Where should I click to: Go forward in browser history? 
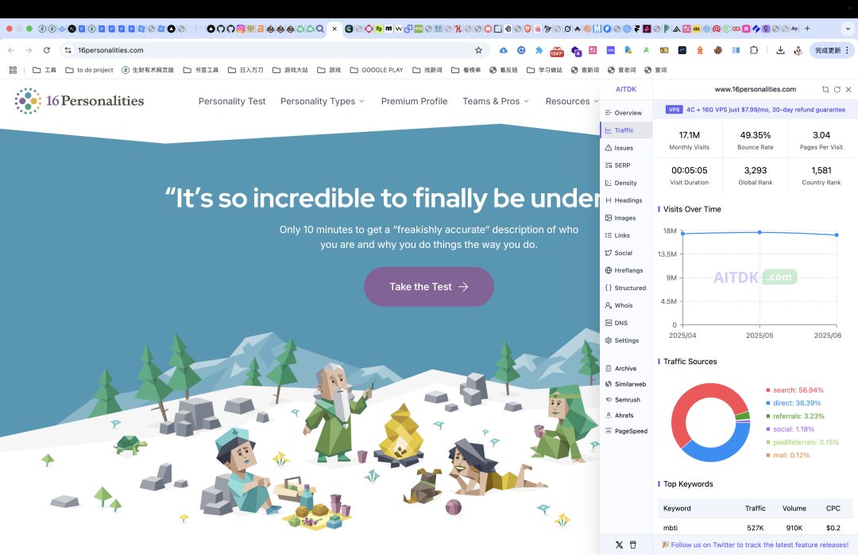29,50
